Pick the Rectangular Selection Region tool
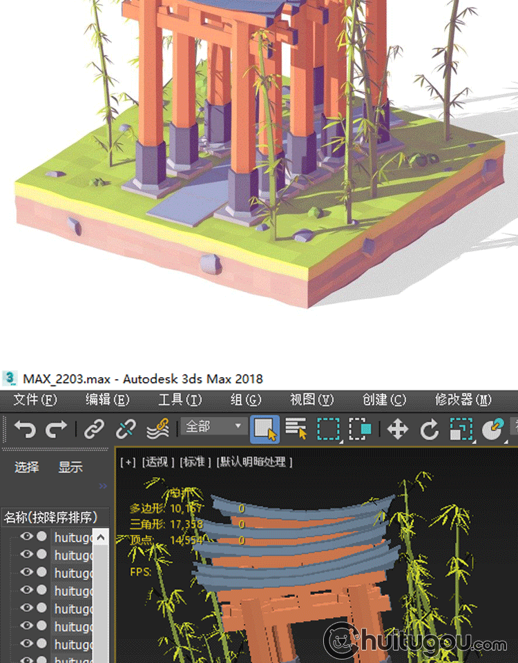Image resolution: width=518 pixels, height=663 pixels. tap(328, 430)
